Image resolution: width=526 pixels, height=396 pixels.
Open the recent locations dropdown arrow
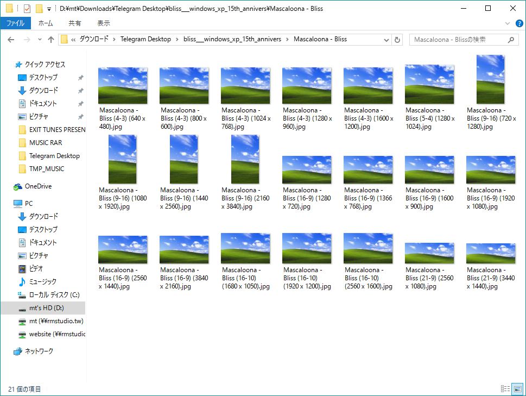click(40, 40)
